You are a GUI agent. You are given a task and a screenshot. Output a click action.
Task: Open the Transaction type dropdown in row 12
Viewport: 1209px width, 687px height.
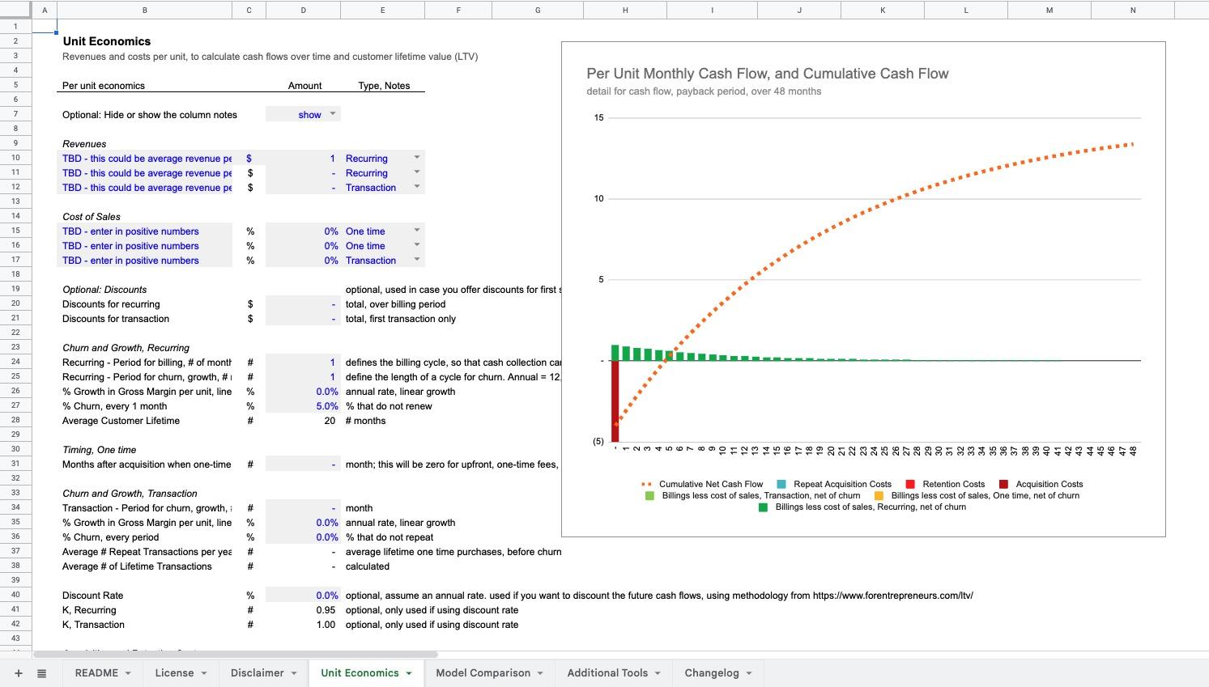tap(416, 187)
